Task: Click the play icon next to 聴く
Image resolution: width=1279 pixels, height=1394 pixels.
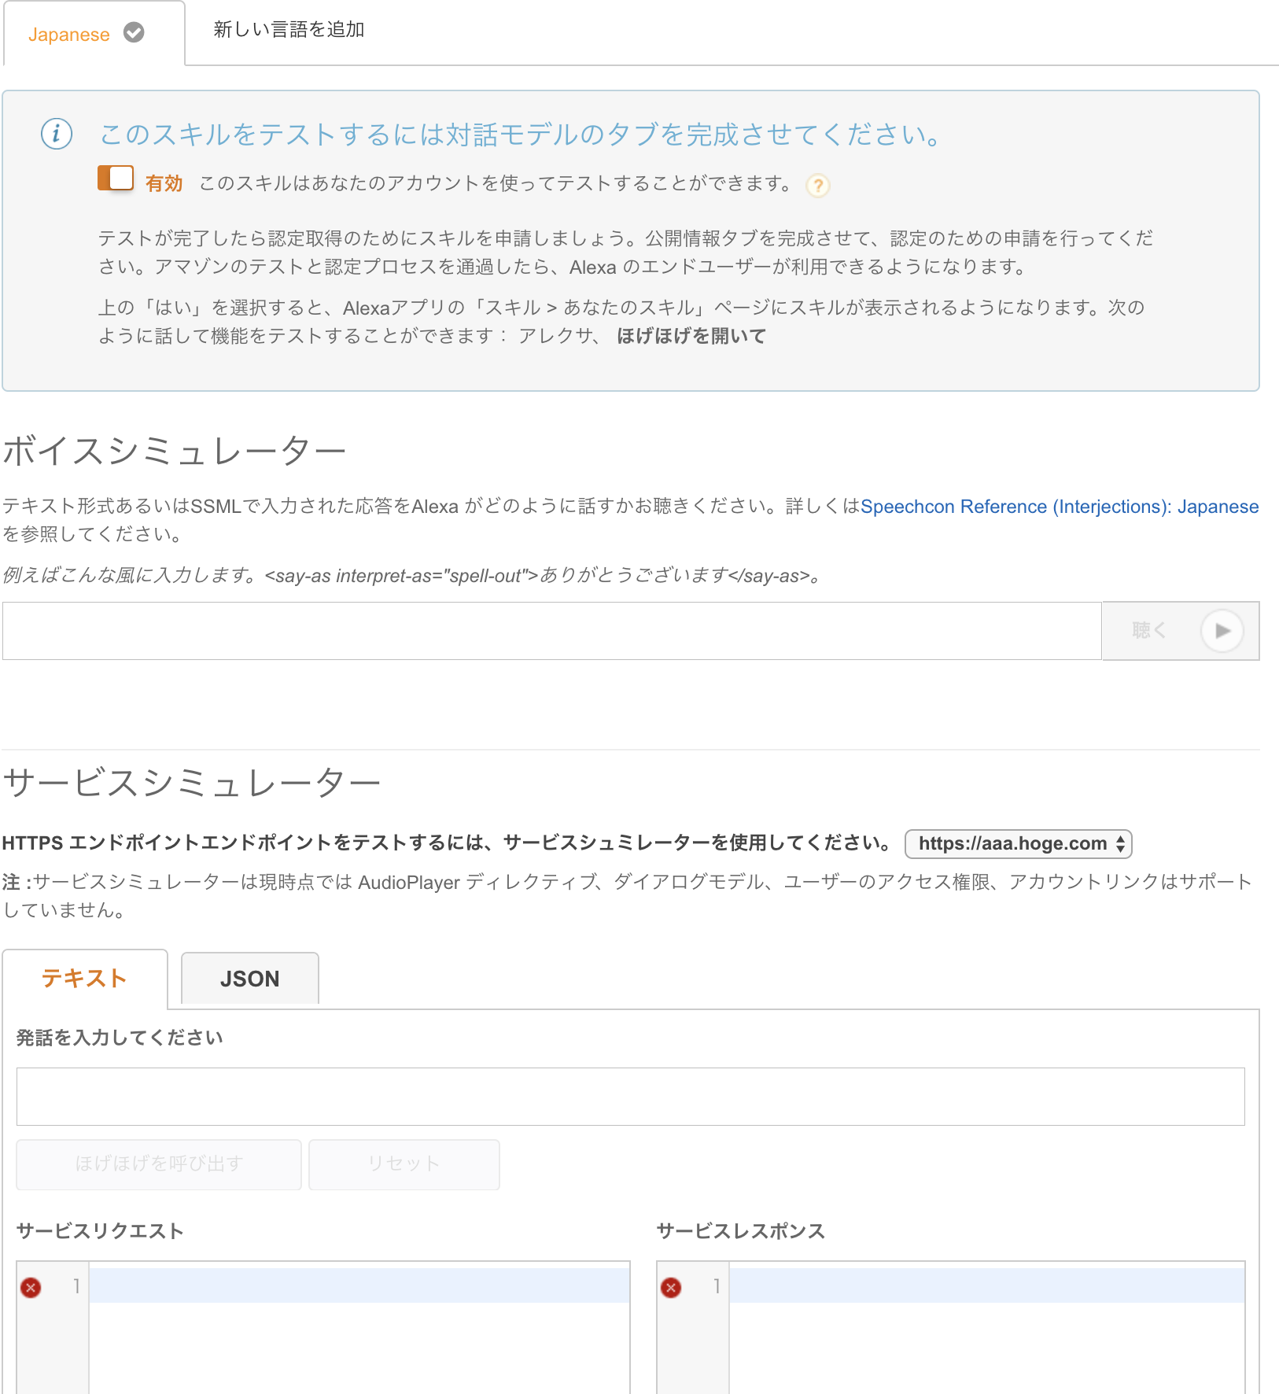Action: click(x=1222, y=630)
